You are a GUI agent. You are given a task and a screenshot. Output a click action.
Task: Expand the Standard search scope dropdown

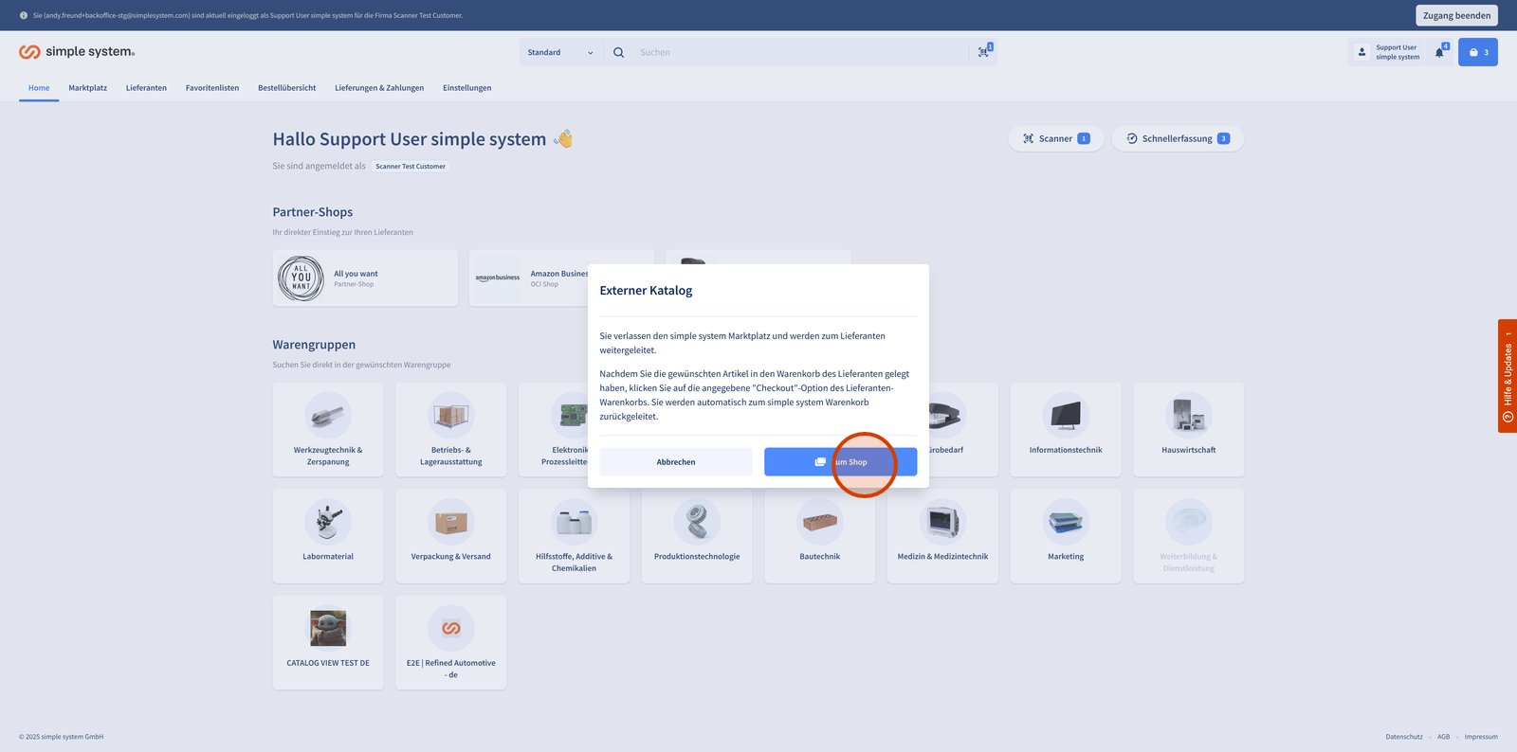[560, 52]
